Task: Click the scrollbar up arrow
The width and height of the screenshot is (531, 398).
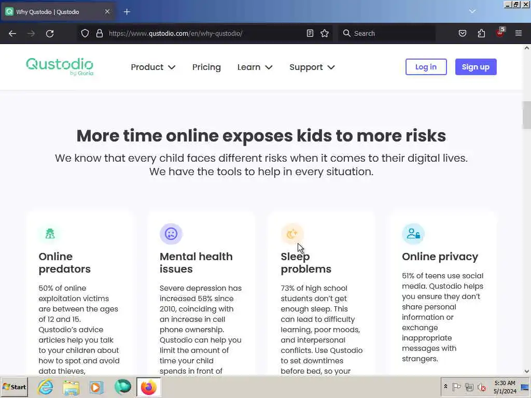Action: pyautogui.click(x=527, y=48)
